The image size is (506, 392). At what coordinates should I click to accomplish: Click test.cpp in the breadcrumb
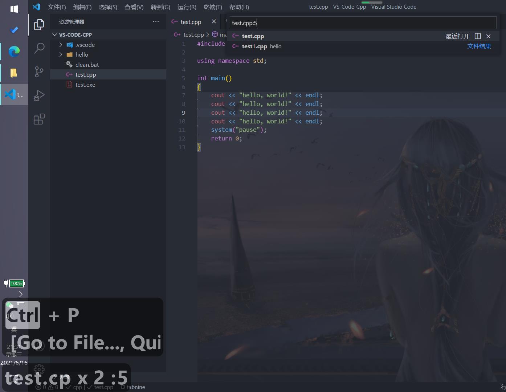click(x=193, y=34)
